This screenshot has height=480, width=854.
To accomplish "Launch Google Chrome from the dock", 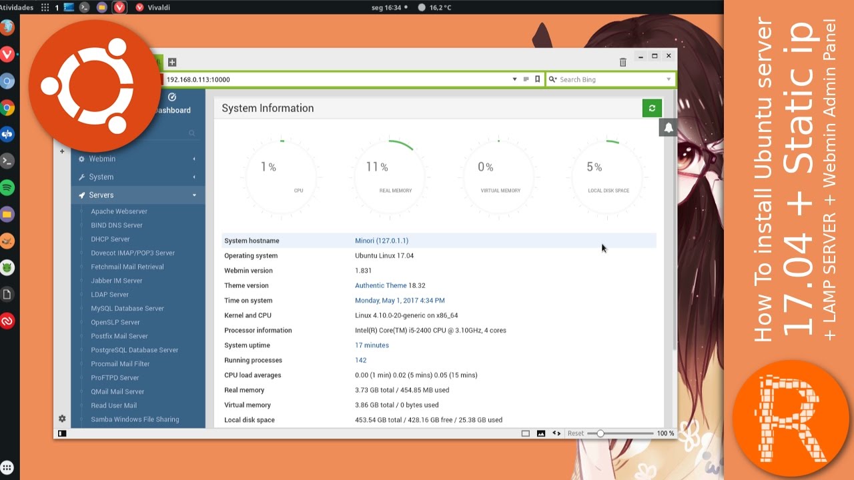I will pyautogui.click(x=7, y=107).
